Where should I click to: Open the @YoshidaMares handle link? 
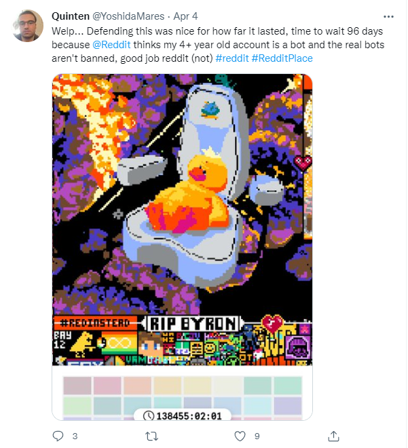128,16
